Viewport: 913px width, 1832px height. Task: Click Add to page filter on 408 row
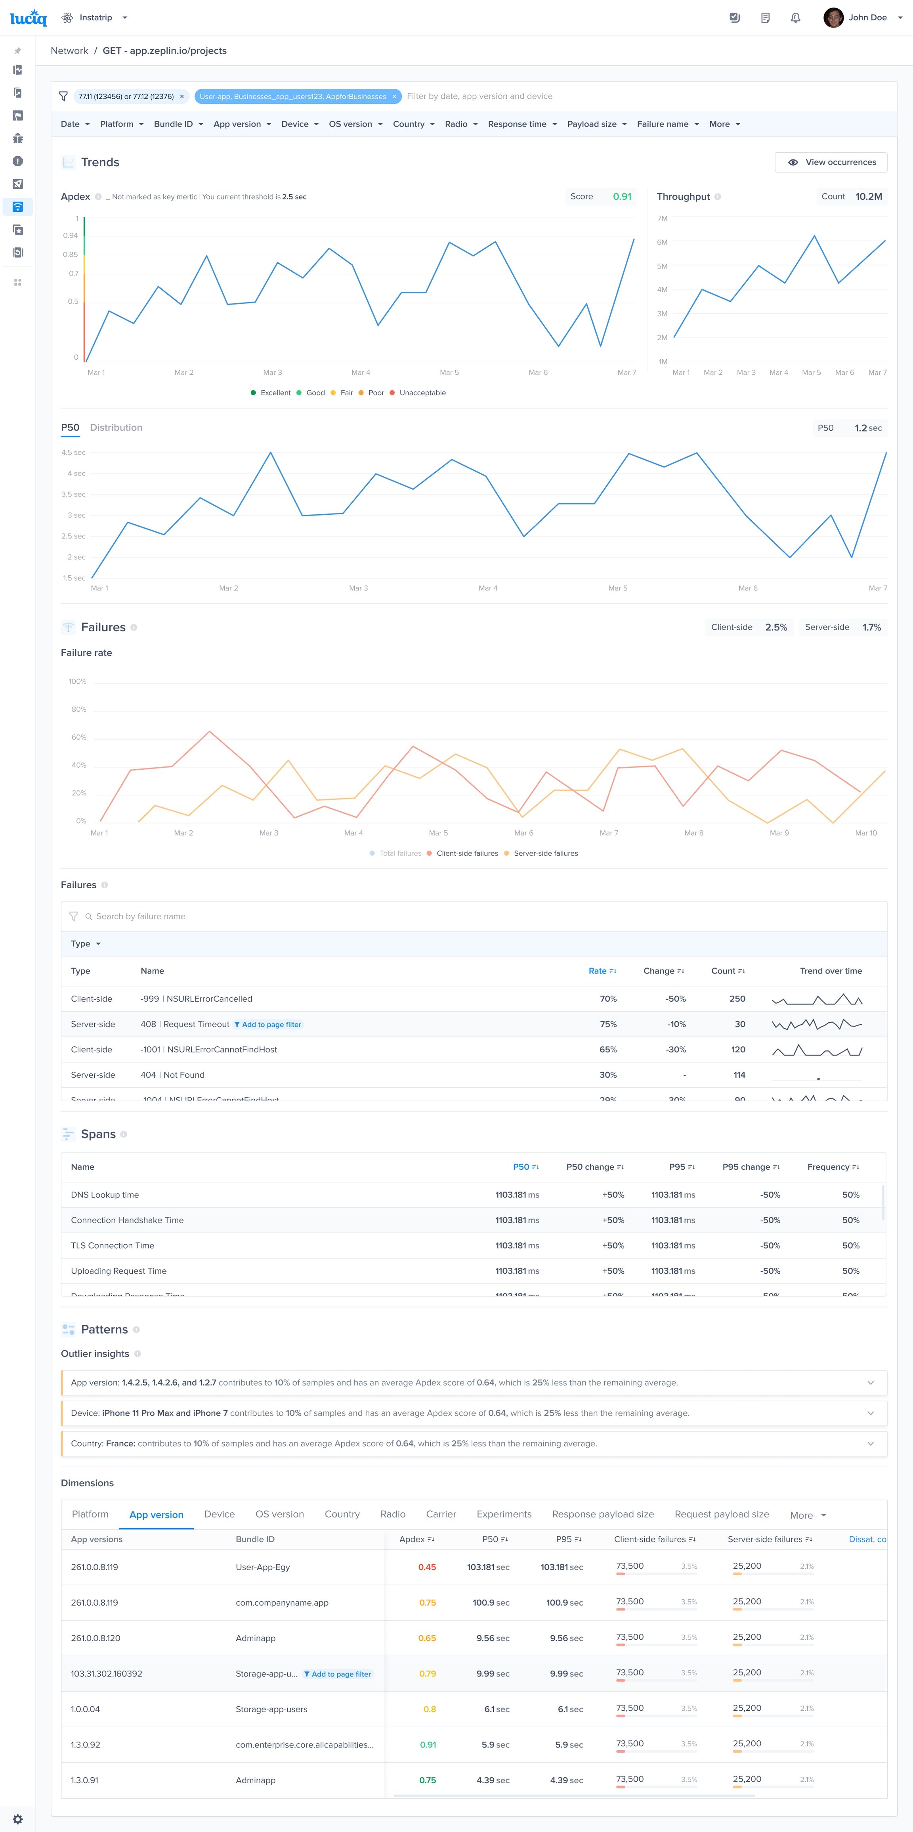(268, 1025)
